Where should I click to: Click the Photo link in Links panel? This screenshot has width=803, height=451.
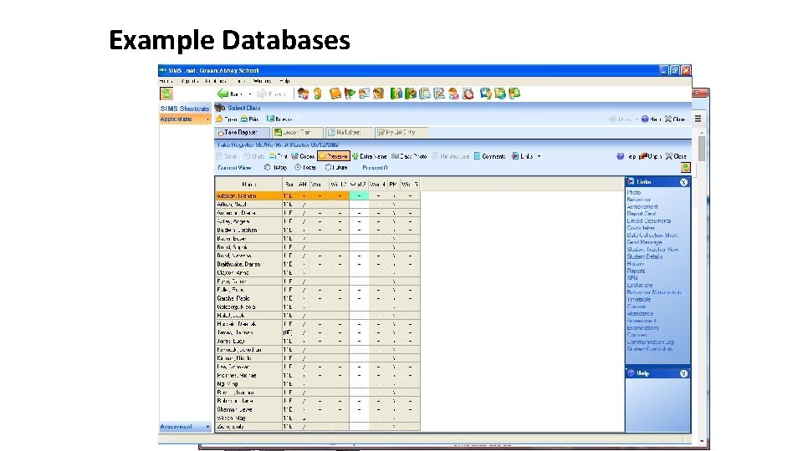pos(633,193)
